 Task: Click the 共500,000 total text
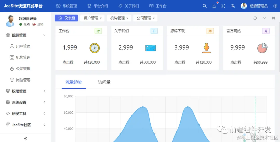[148, 62]
